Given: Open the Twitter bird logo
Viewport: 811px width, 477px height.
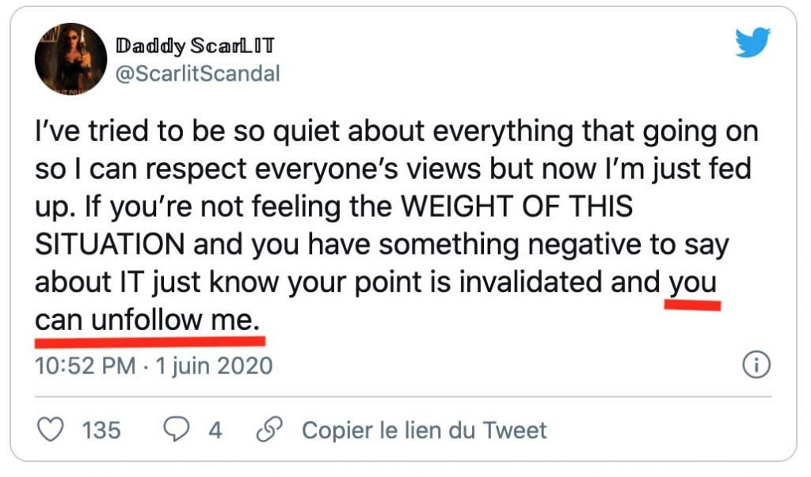Looking at the screenshot, I should coord(753,42).
